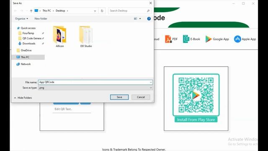Select the E-Book QR code type

[x=191, y=39]
